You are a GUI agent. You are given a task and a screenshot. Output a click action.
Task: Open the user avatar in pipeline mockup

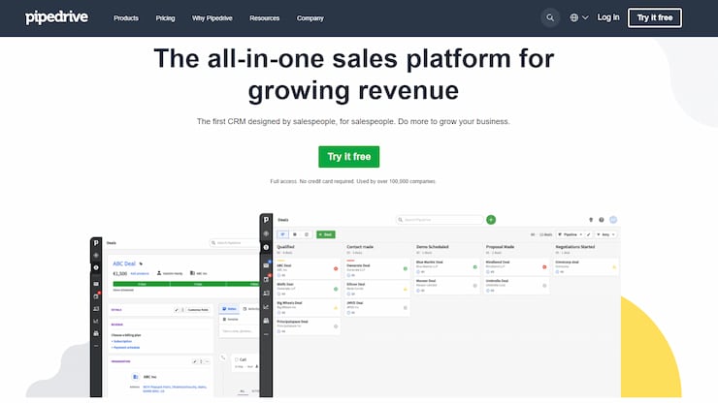point(613,220)
